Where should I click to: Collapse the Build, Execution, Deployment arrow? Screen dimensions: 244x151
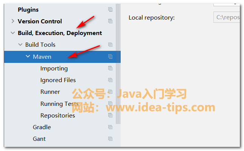(13, 33)
